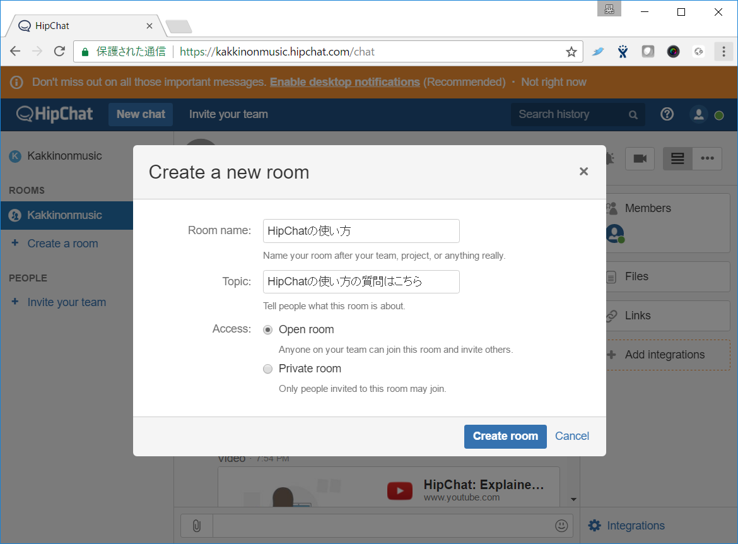Cancel the new room dialog
The image size is (738, 544).
(572, 436)
